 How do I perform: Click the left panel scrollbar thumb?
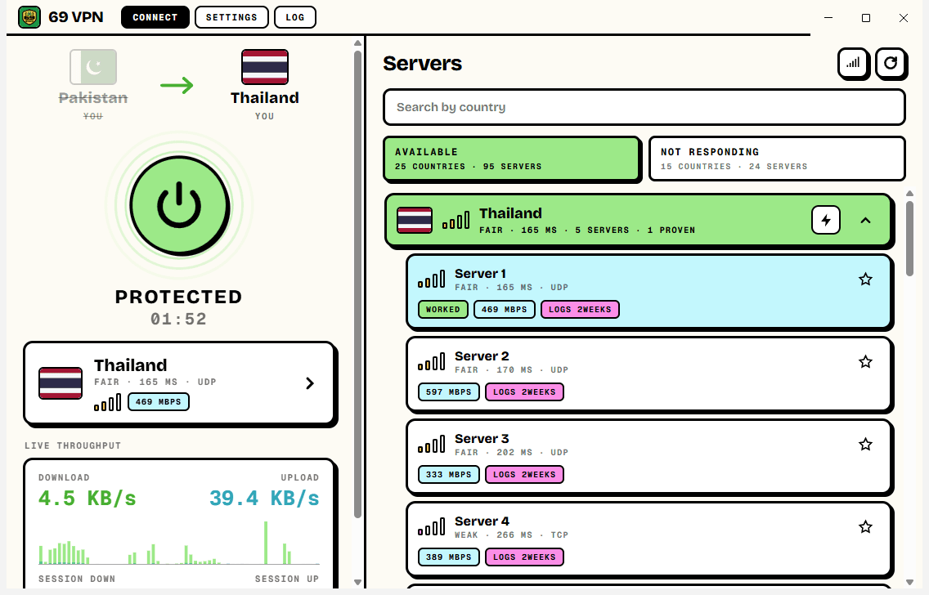point(357,284)
